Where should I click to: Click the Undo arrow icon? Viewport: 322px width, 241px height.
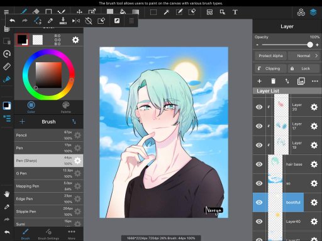[12, 21]
